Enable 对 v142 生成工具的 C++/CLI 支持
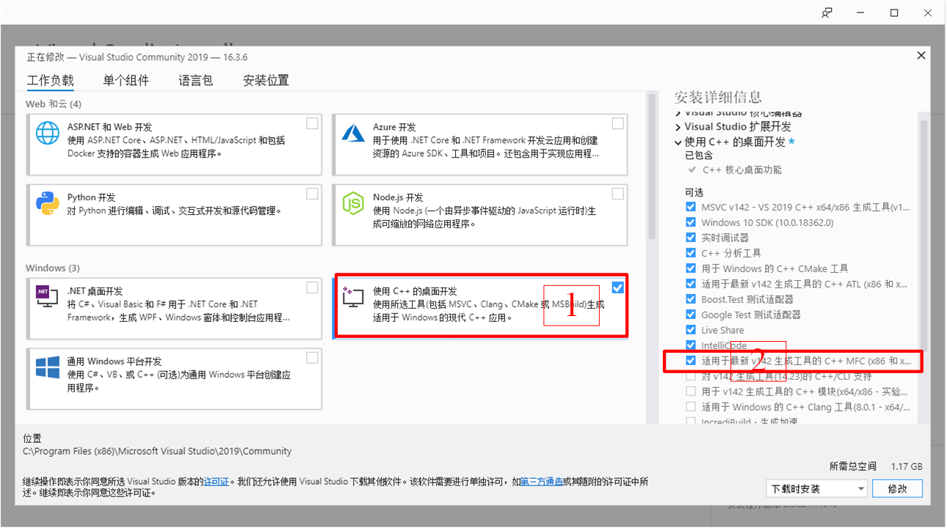Screen dimensions: 947x528 691,375
